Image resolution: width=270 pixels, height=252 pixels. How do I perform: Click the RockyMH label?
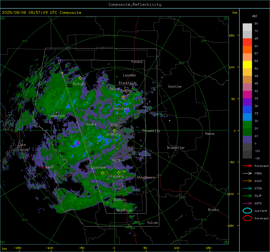tap(79, 84)
